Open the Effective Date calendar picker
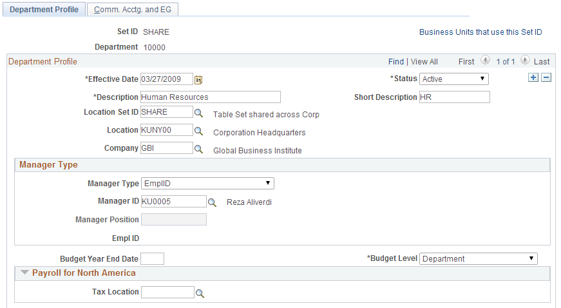This screenshot has height=308, width=561. (x=198, y=79)
